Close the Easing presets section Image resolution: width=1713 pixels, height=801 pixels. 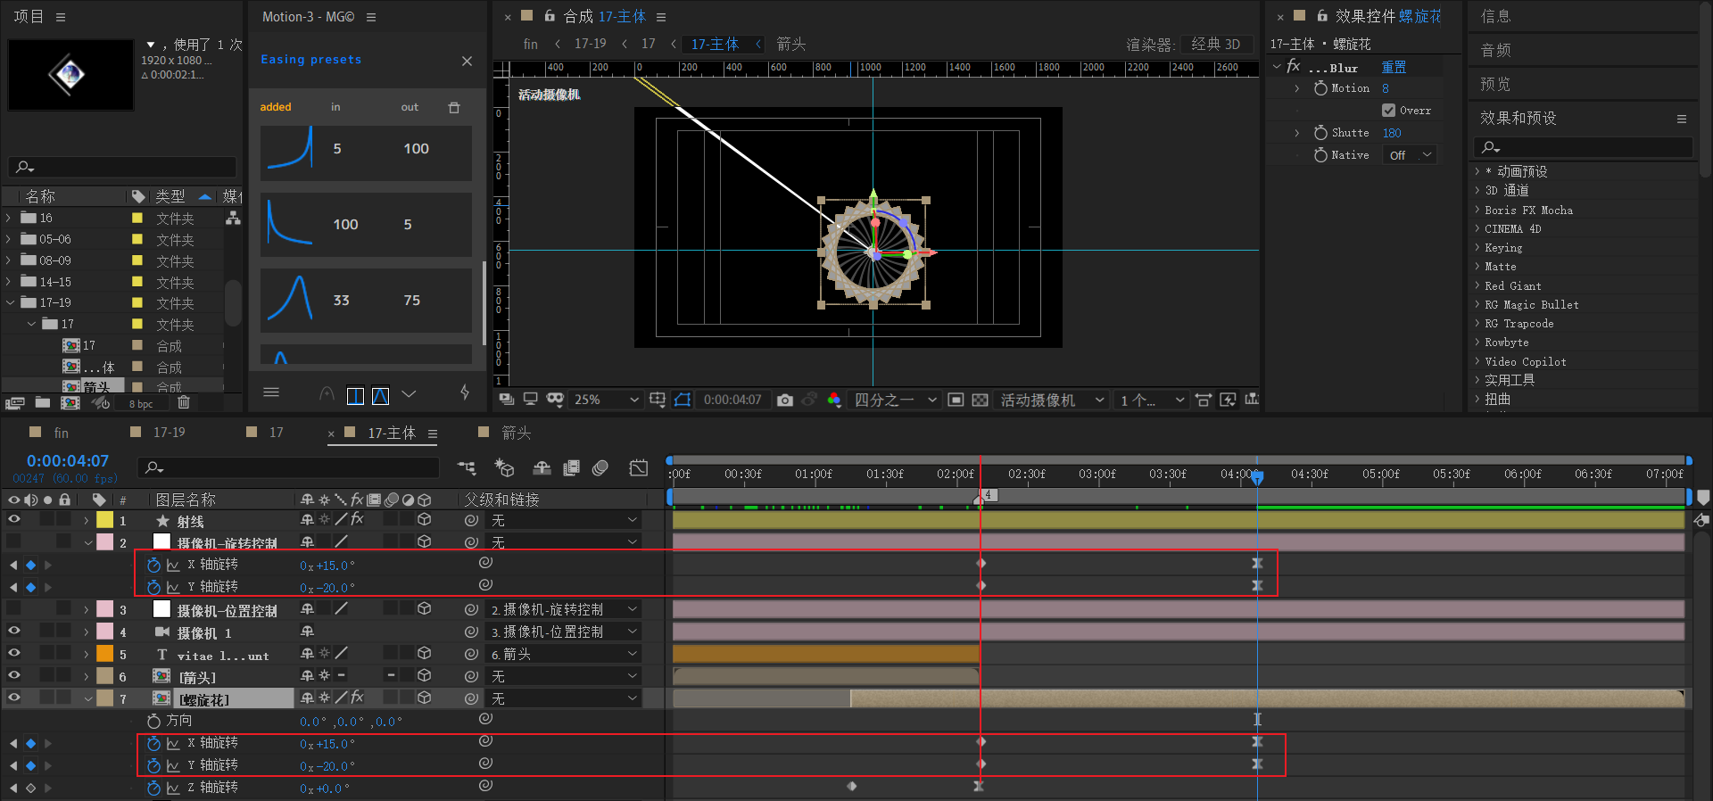467,61
